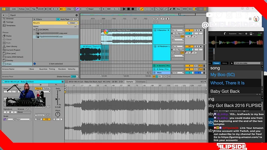Open the Major scale dropdown in control bar
267x150 pixels.
[x=94, y=9]
